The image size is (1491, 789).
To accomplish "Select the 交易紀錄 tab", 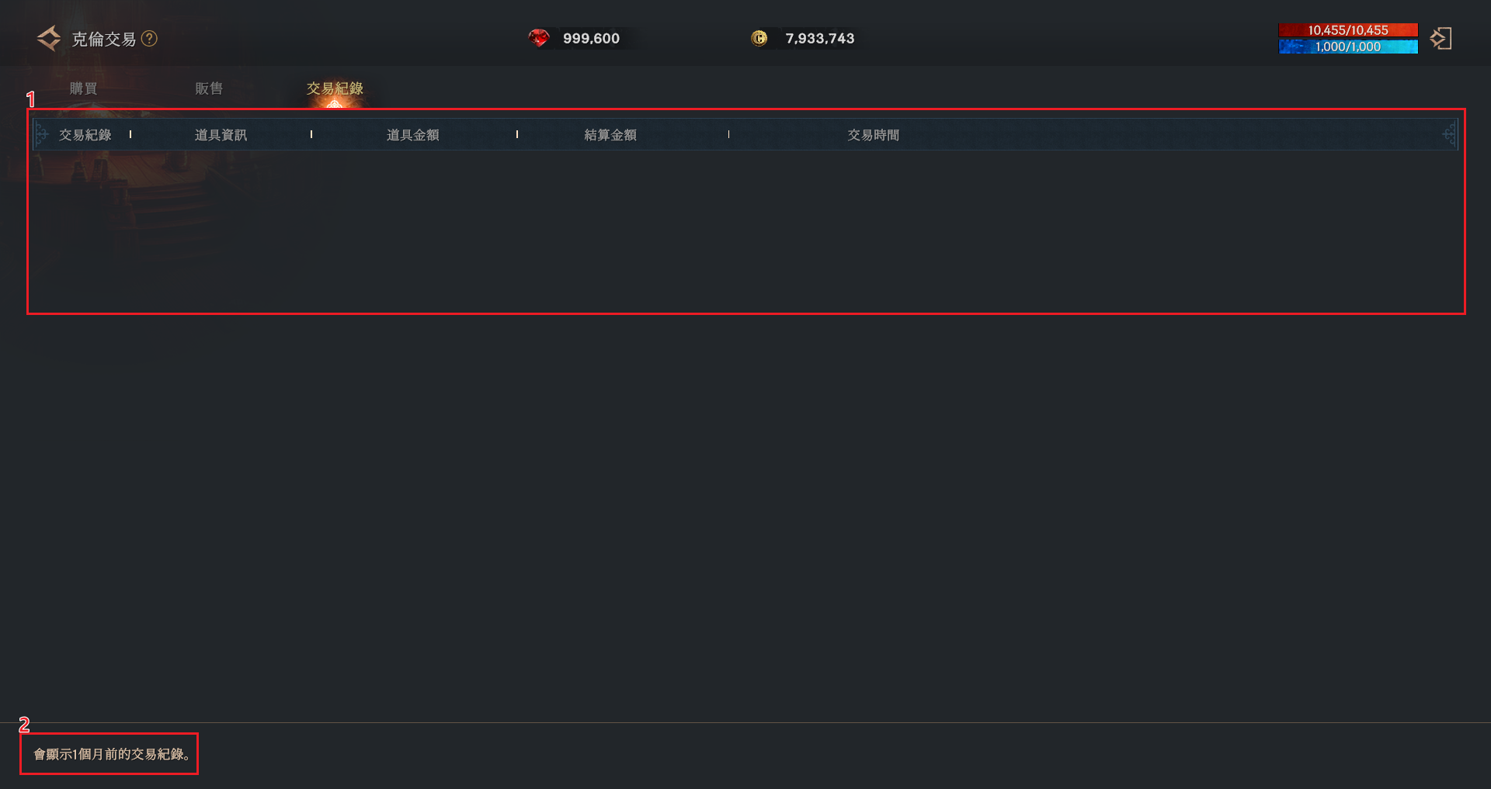I will (335, 88).
